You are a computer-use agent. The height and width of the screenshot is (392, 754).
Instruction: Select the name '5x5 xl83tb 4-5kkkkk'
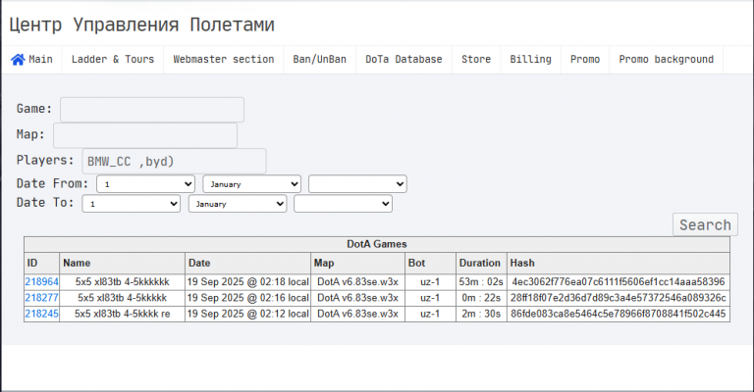[x=122, y=298]
